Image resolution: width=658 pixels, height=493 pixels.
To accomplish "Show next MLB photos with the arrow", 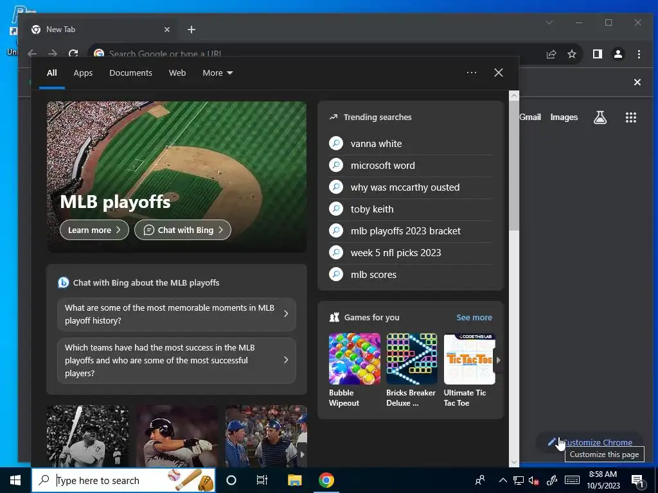I will pyautogui.click(x=302, y=454).
